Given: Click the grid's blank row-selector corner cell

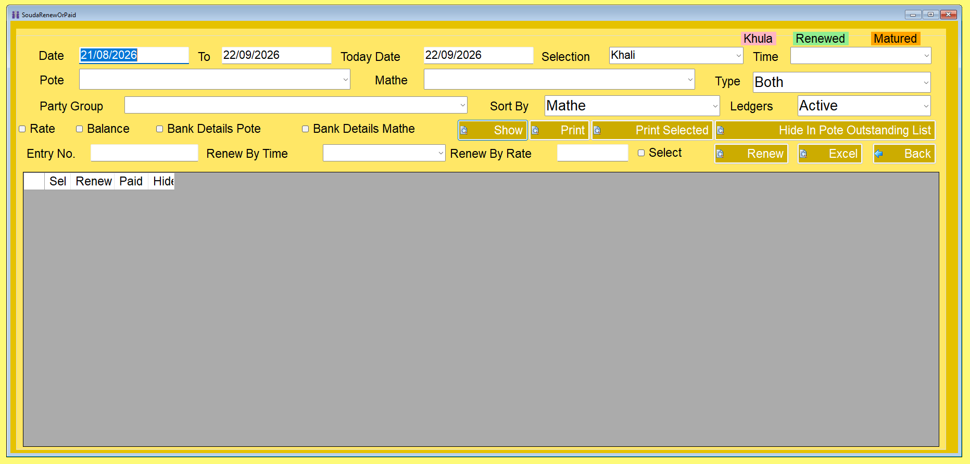Looking at the screenshot, I should pos(34,181).
